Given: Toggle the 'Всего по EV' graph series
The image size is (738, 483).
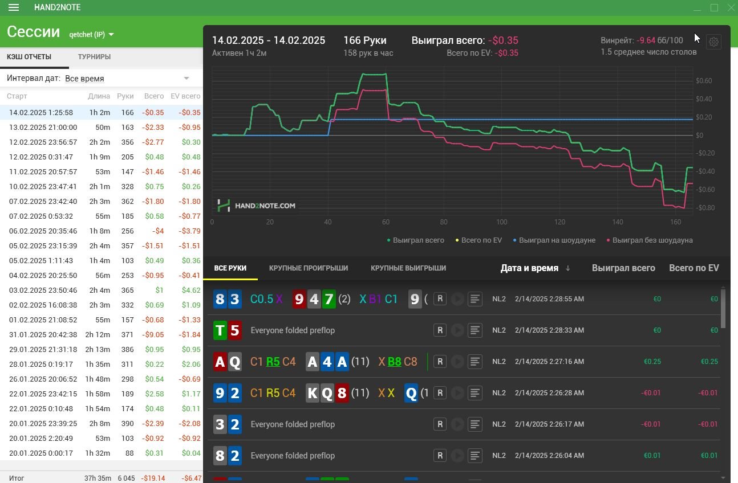Looking at the screenshot, I should 478,240.
